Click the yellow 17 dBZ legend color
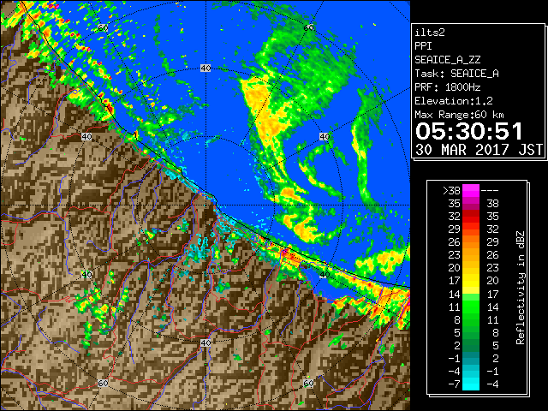548x411 pixels. [470, 281]
